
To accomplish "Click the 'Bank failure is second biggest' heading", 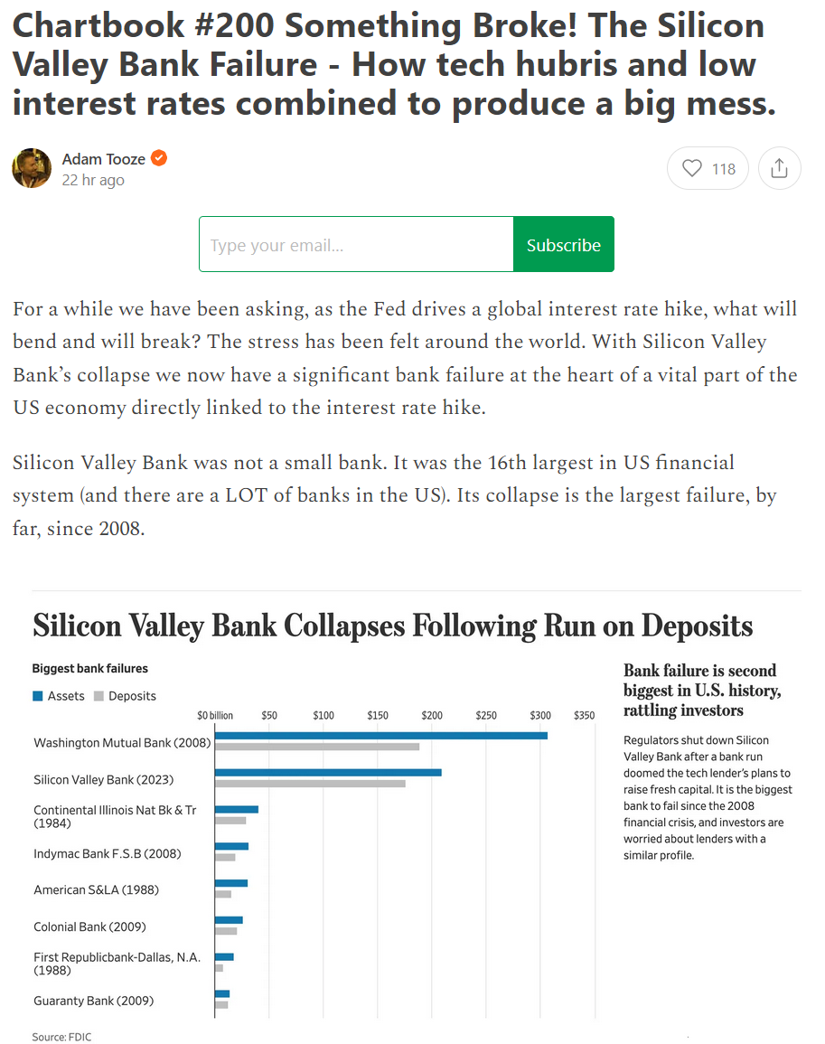I will coord(699,691).
